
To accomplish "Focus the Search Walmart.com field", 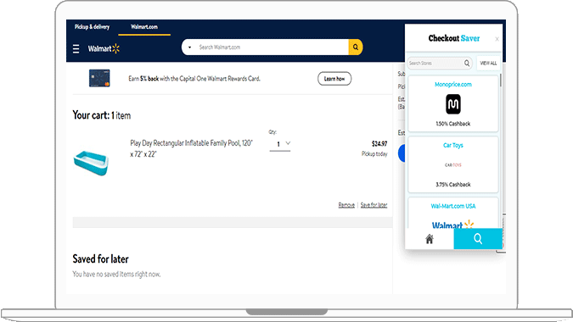I will (272, 47).
